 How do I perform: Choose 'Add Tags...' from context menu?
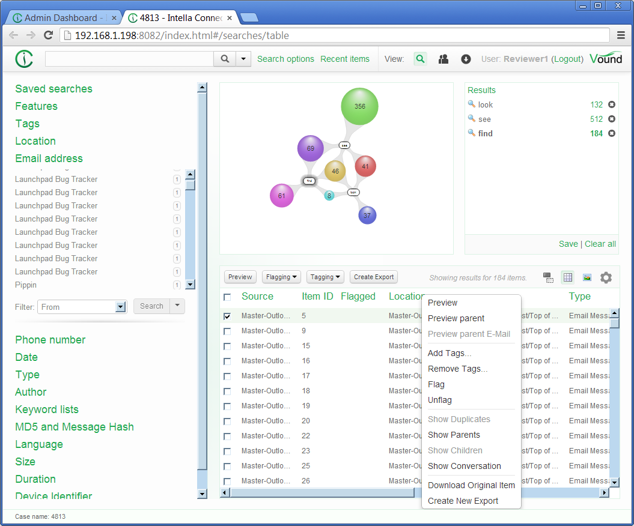450,353
